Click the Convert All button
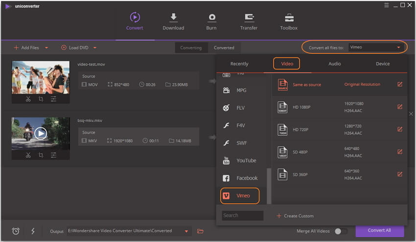Image resolution: width=416 pixels, height=242 pixels. click(x=379, y=231)
